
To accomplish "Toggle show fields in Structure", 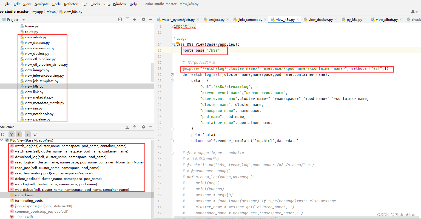I will tap(18, 134).
